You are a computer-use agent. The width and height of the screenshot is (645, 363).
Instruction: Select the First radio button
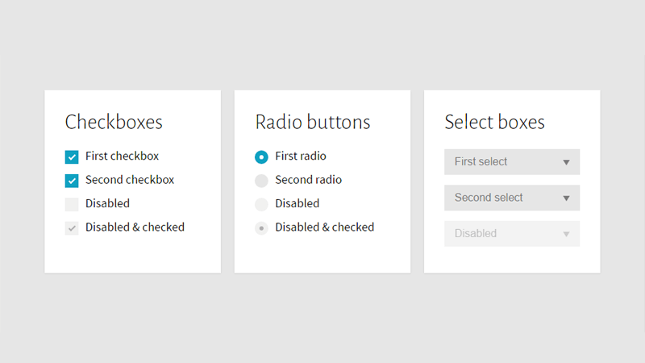pos(261,156)
